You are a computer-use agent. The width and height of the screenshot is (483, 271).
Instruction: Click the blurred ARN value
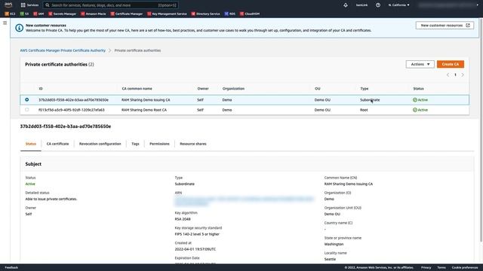pyautogui.click(x=245, y=201)
